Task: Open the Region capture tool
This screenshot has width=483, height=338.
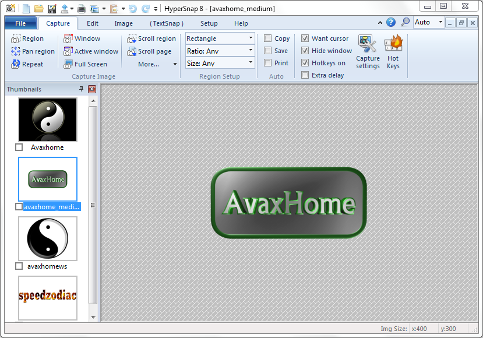Action: pos(27,38)
